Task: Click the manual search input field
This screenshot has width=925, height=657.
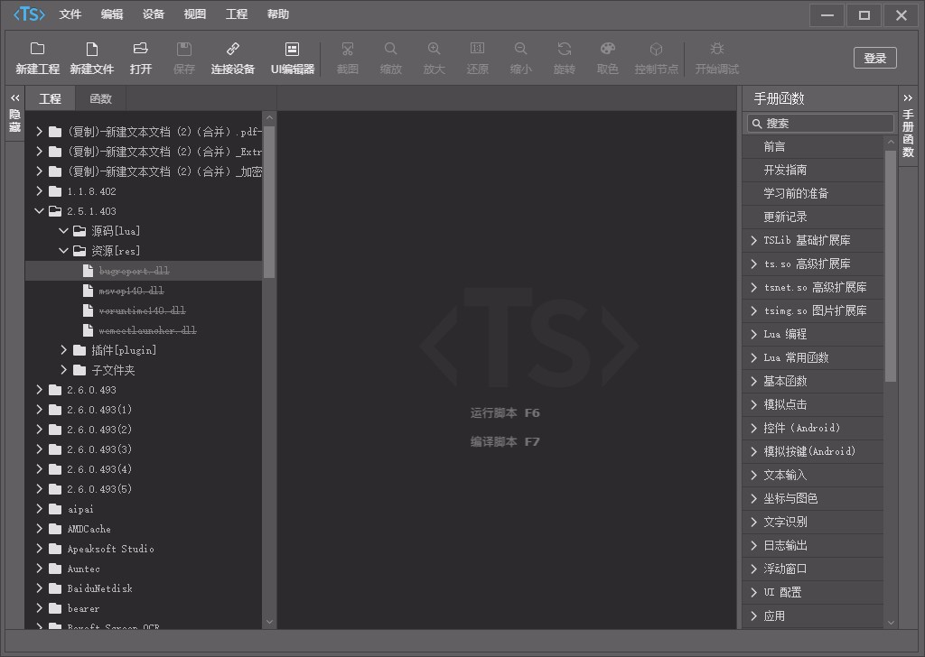Action: tap(819, 123)
